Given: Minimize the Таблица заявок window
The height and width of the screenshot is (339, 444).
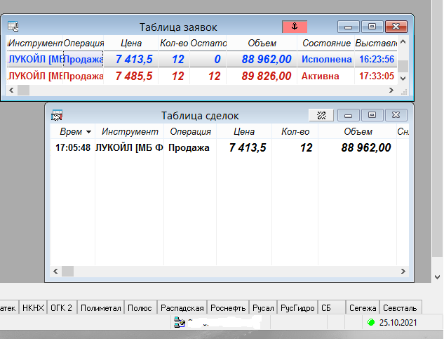Looking at the screenshot, I should 349,27.
